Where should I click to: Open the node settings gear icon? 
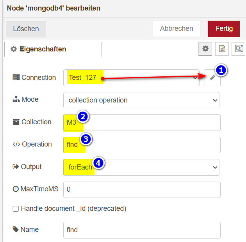205,49
